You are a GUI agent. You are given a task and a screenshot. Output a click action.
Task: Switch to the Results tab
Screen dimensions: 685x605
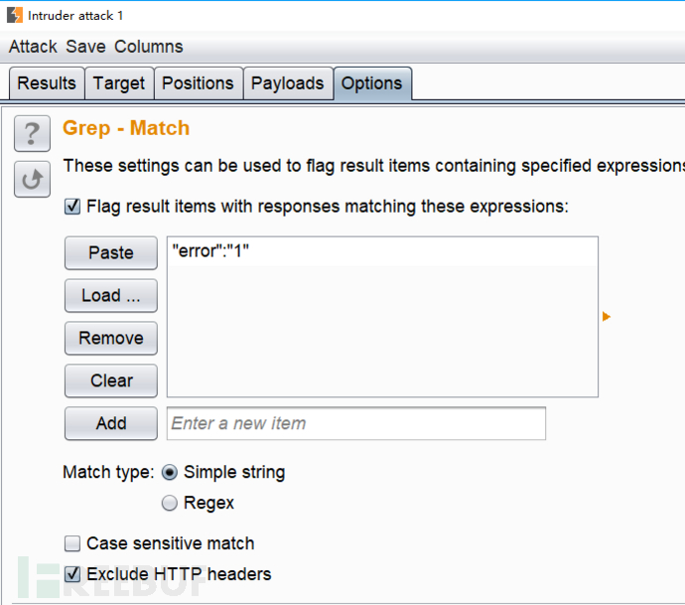(47, 83)
